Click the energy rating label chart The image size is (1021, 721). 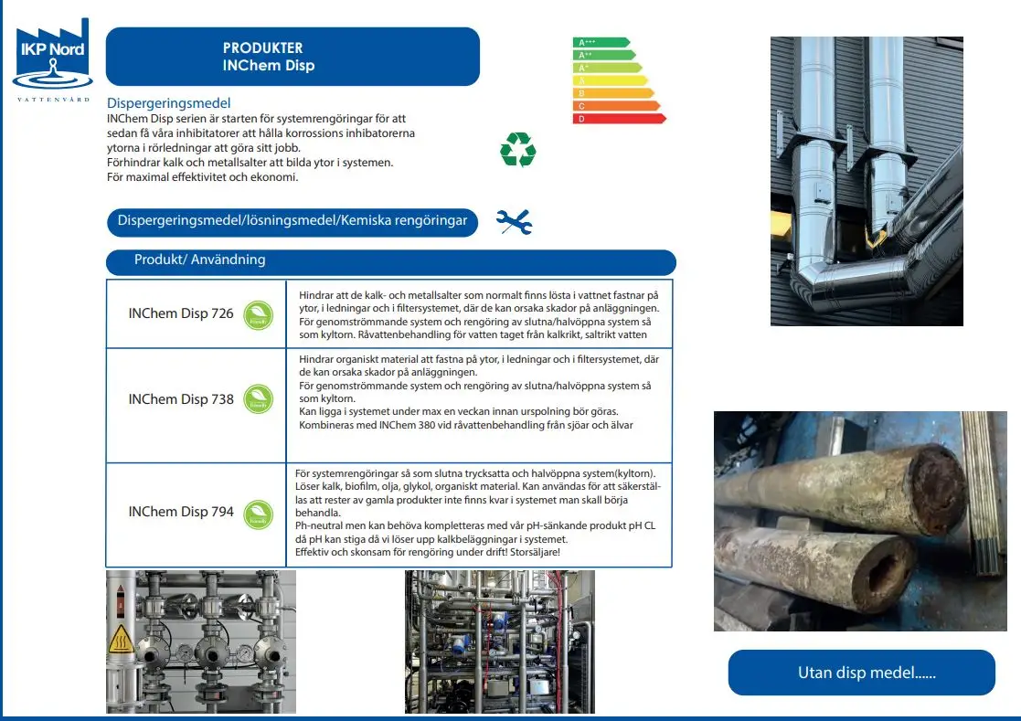pyautogui.click(x=618, y=80)
